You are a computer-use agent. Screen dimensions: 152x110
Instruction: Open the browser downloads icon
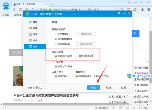(143, 9)
